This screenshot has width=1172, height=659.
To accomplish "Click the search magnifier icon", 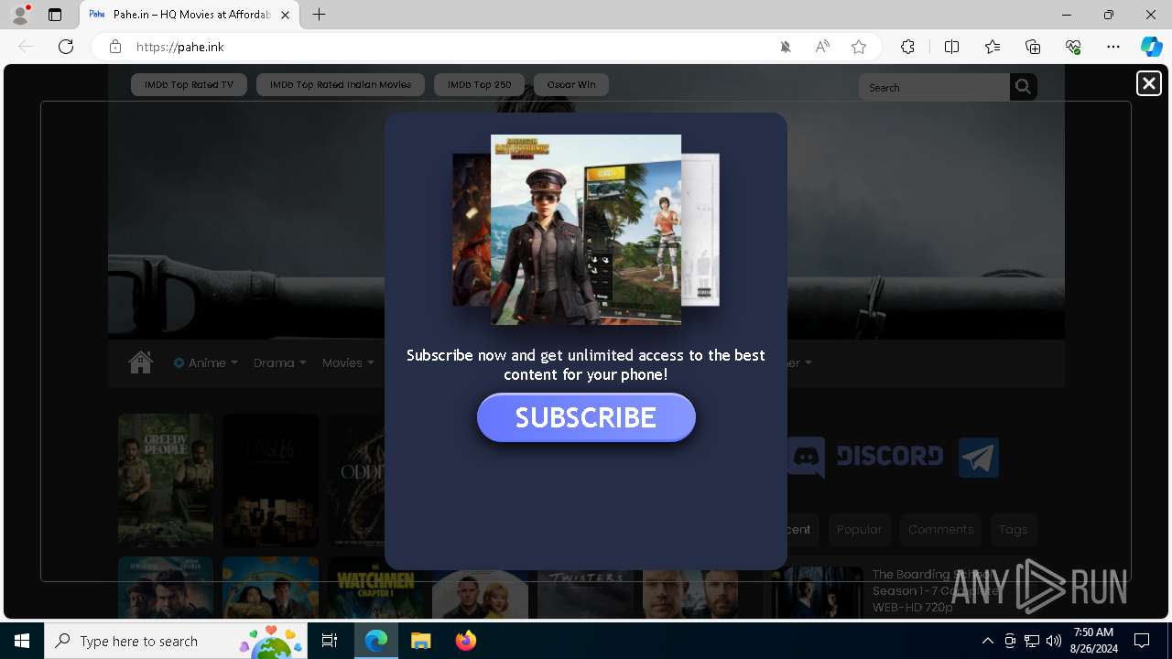I will (1023, 87).
